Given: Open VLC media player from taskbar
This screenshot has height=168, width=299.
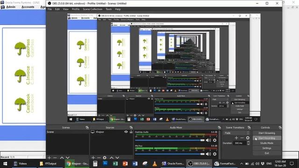Looking at the screenshot, I should [x=155, y=164].
